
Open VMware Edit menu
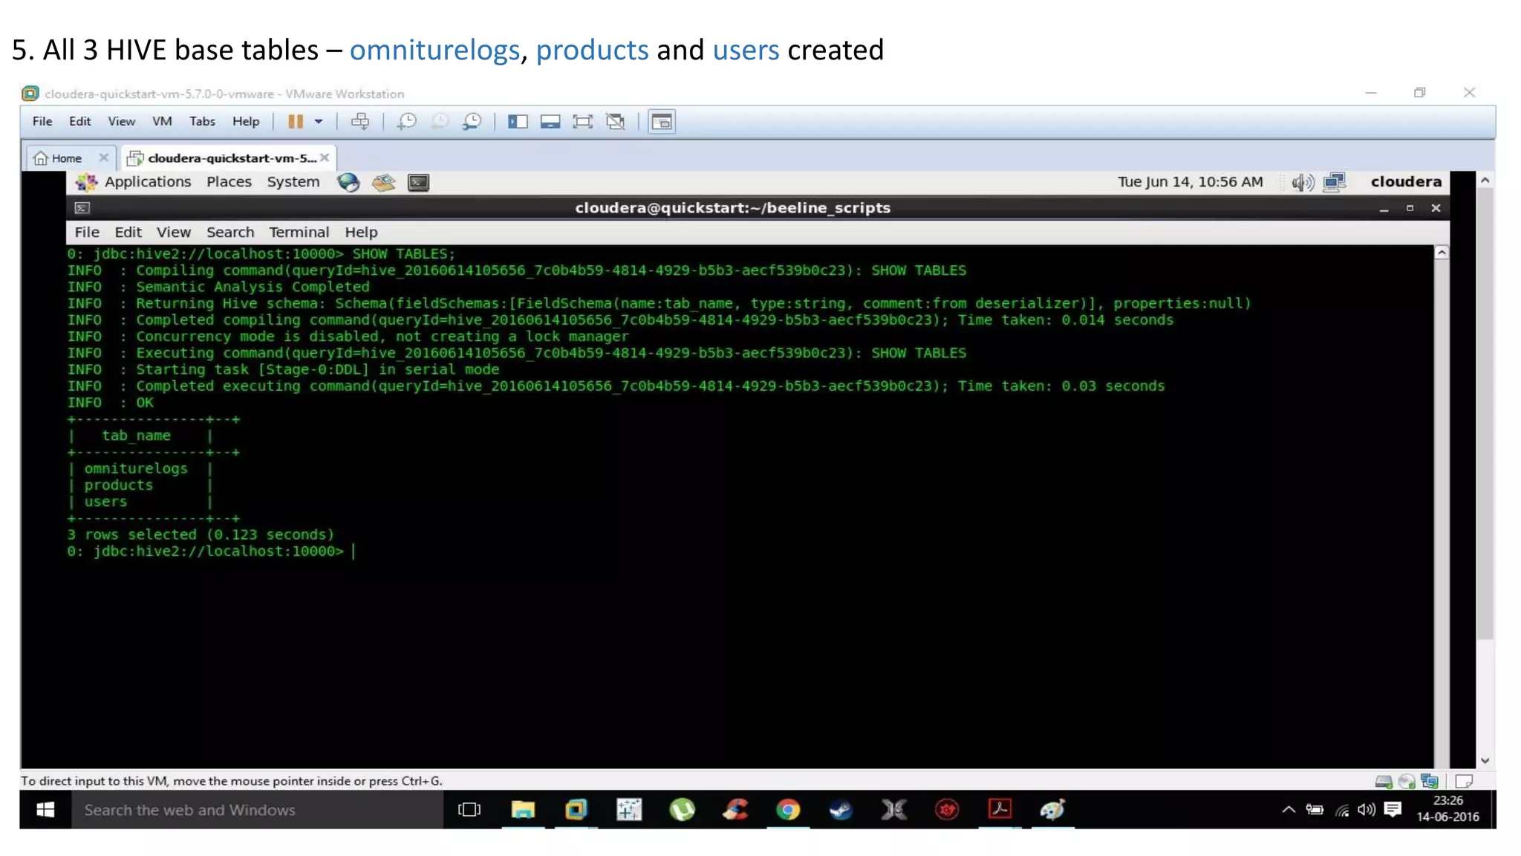79,121
